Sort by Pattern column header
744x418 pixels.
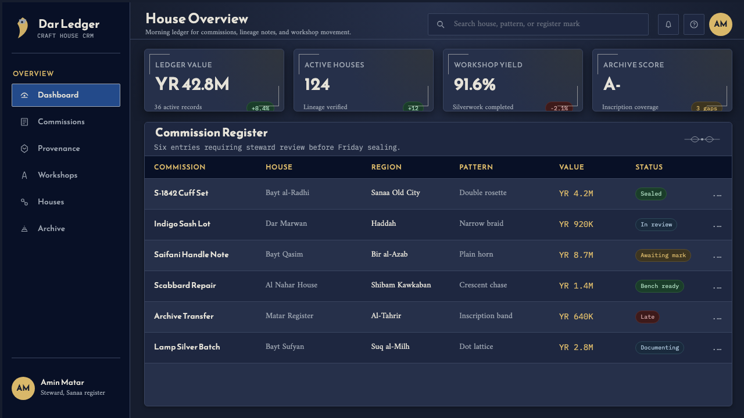tap(476, 167)
